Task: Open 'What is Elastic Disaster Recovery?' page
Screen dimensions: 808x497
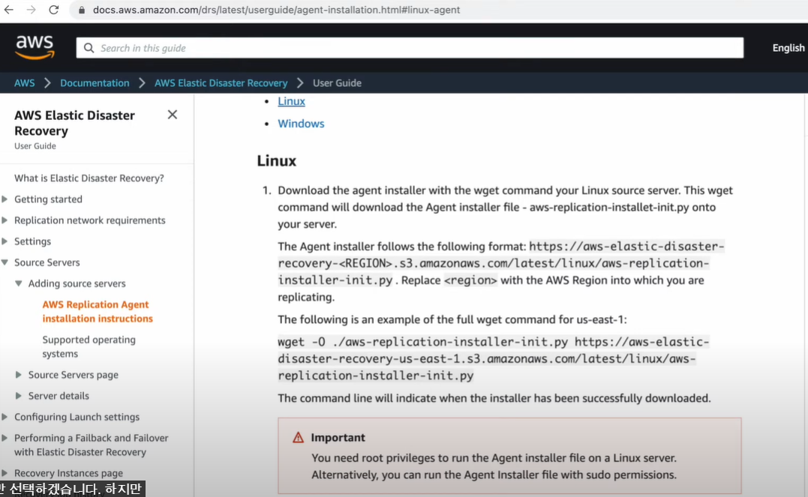Action: [89, 178]
